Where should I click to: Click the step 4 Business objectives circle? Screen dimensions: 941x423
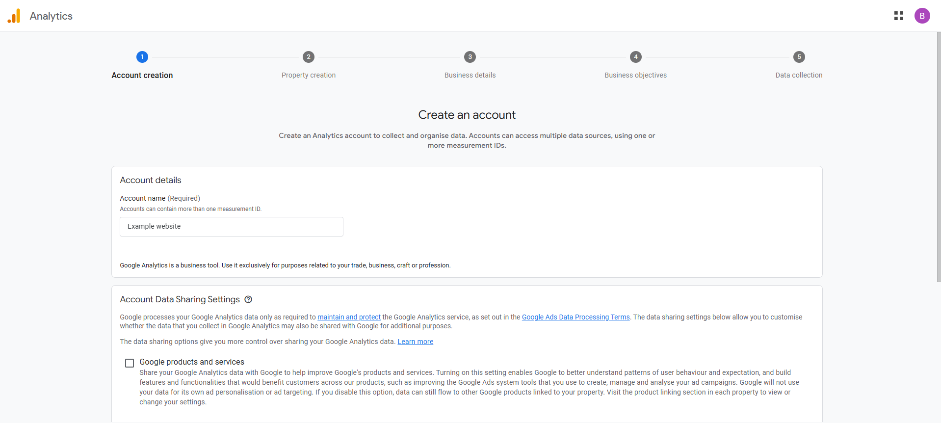(x=635, y=57)
